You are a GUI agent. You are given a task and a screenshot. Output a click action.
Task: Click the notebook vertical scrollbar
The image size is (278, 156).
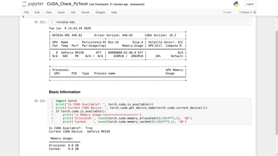[x=277, y=83]
